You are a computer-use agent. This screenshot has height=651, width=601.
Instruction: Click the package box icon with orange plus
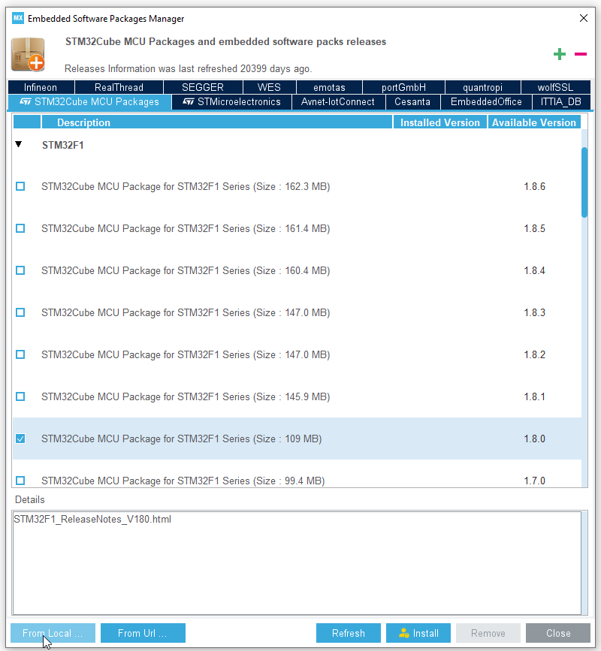coord(28,54)
